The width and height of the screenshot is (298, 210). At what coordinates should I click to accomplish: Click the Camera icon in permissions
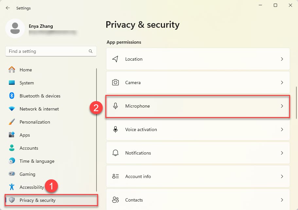(x=115, y=82)
